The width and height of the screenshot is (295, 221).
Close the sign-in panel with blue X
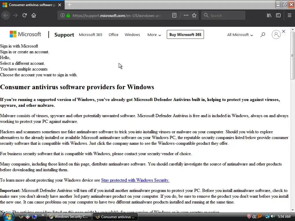(x=283, y=31)
